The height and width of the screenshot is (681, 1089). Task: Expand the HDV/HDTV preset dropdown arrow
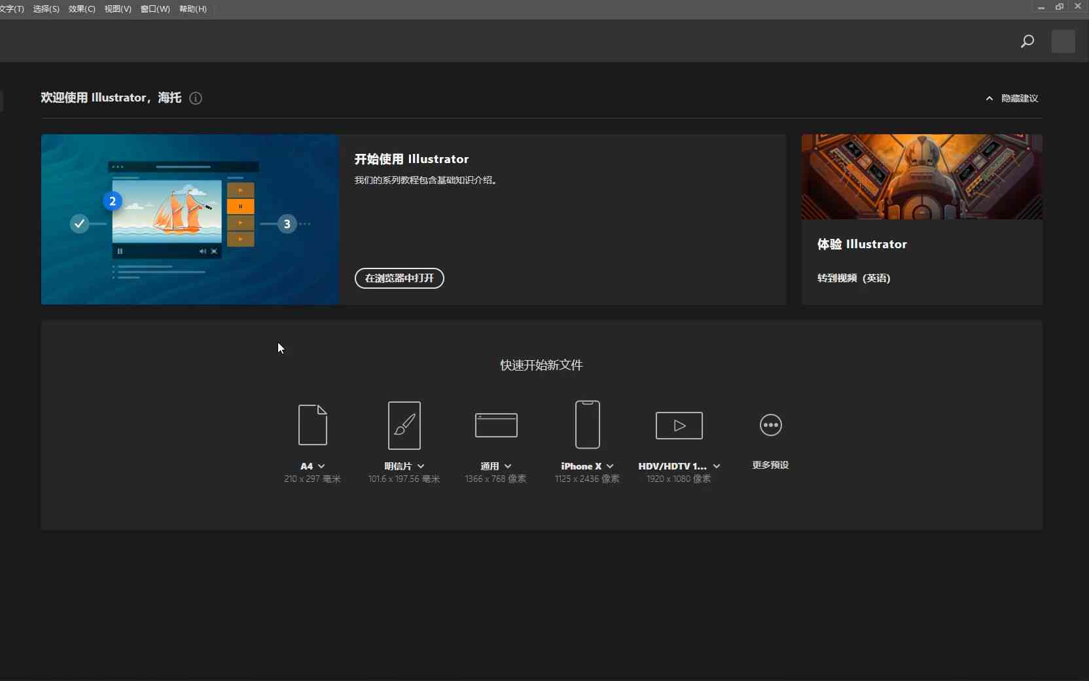pos(717,466)
